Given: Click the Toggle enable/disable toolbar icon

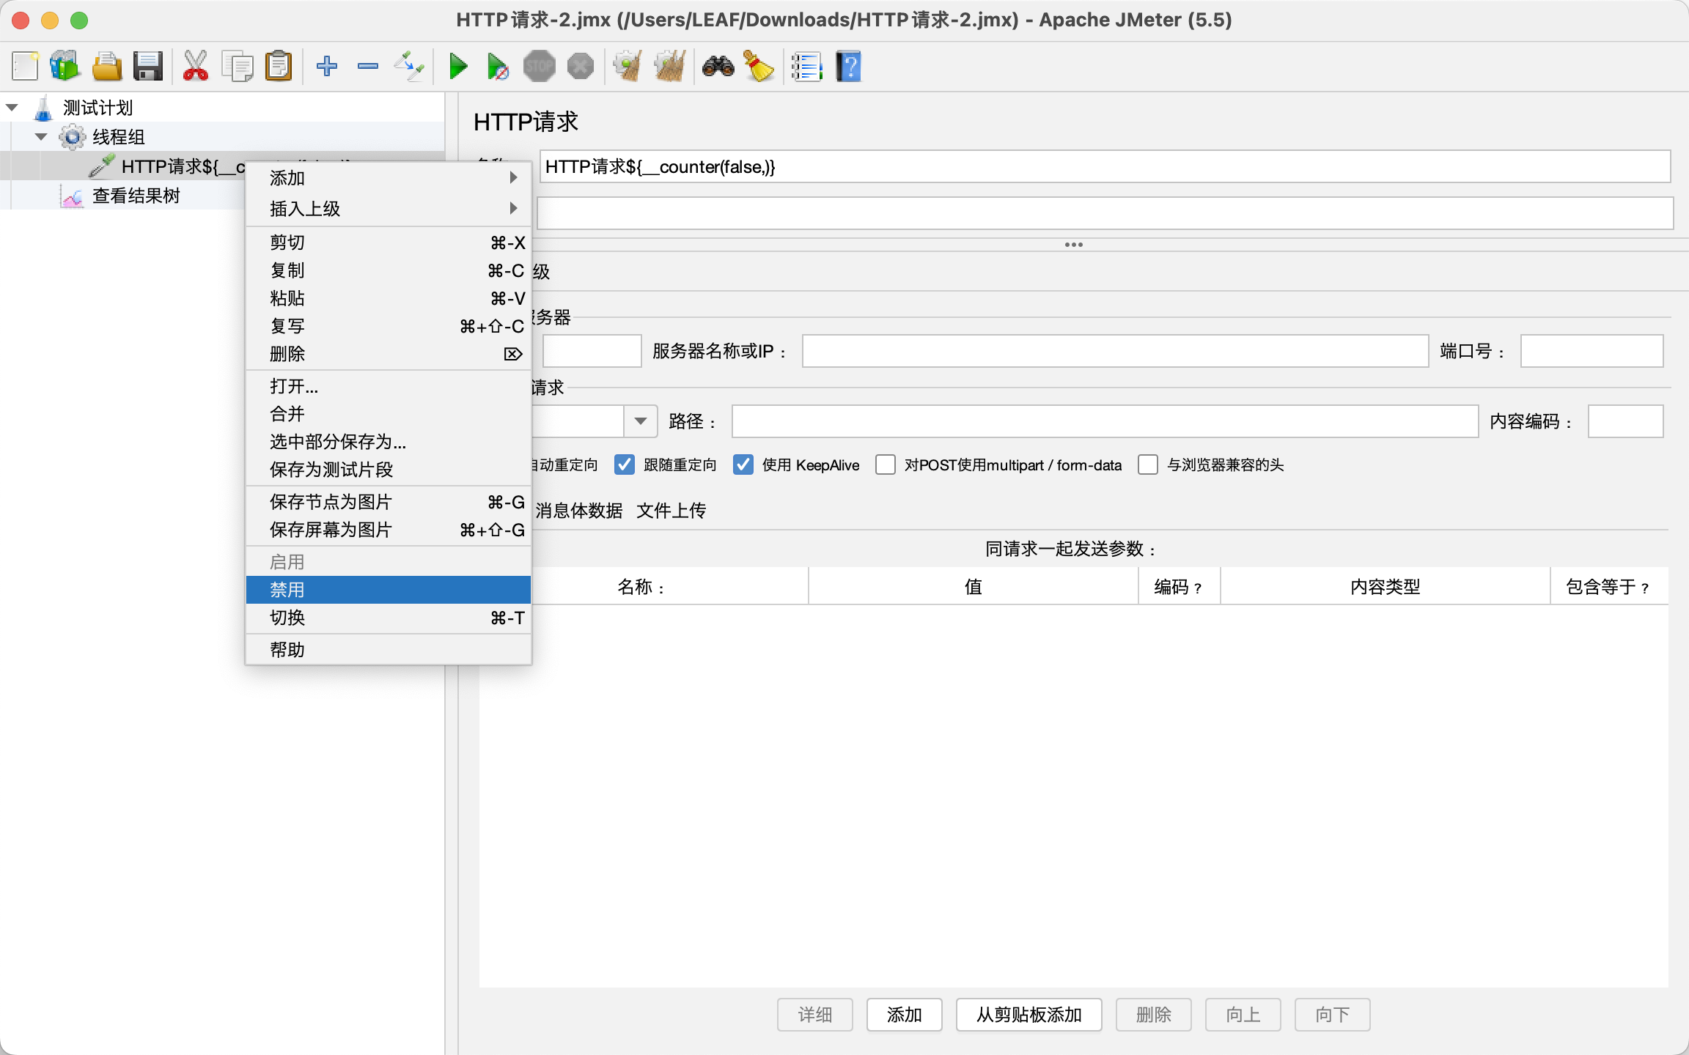Looking at the screenshot, I should pos(409,67).
